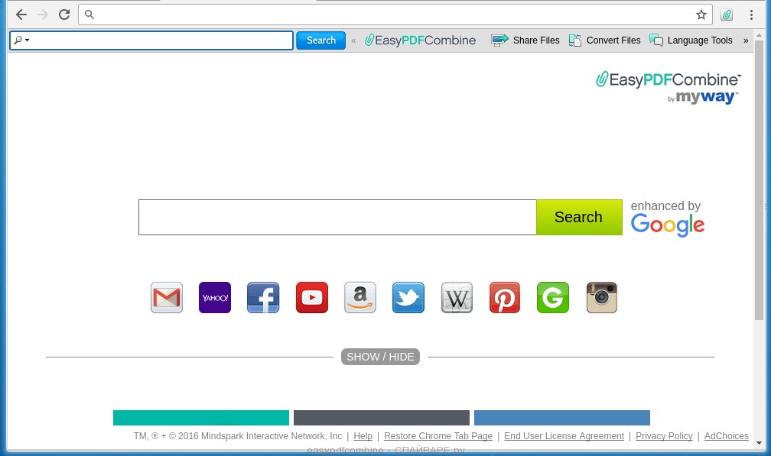Click Restore Chrome Tab Page
This screenshot has height=456, width=771.
[438, 436]
